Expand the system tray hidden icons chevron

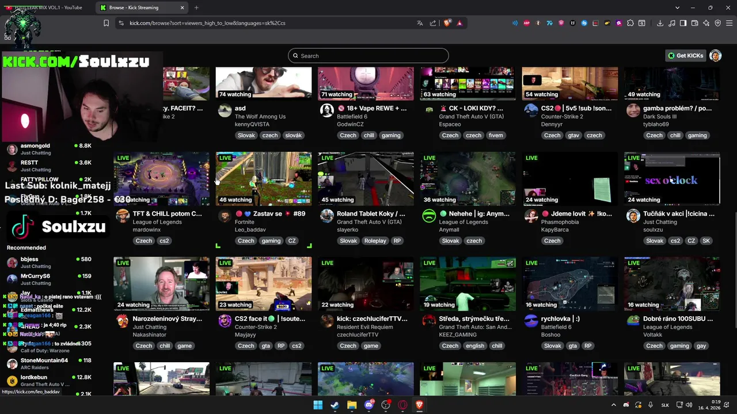[x=613, y=405]
